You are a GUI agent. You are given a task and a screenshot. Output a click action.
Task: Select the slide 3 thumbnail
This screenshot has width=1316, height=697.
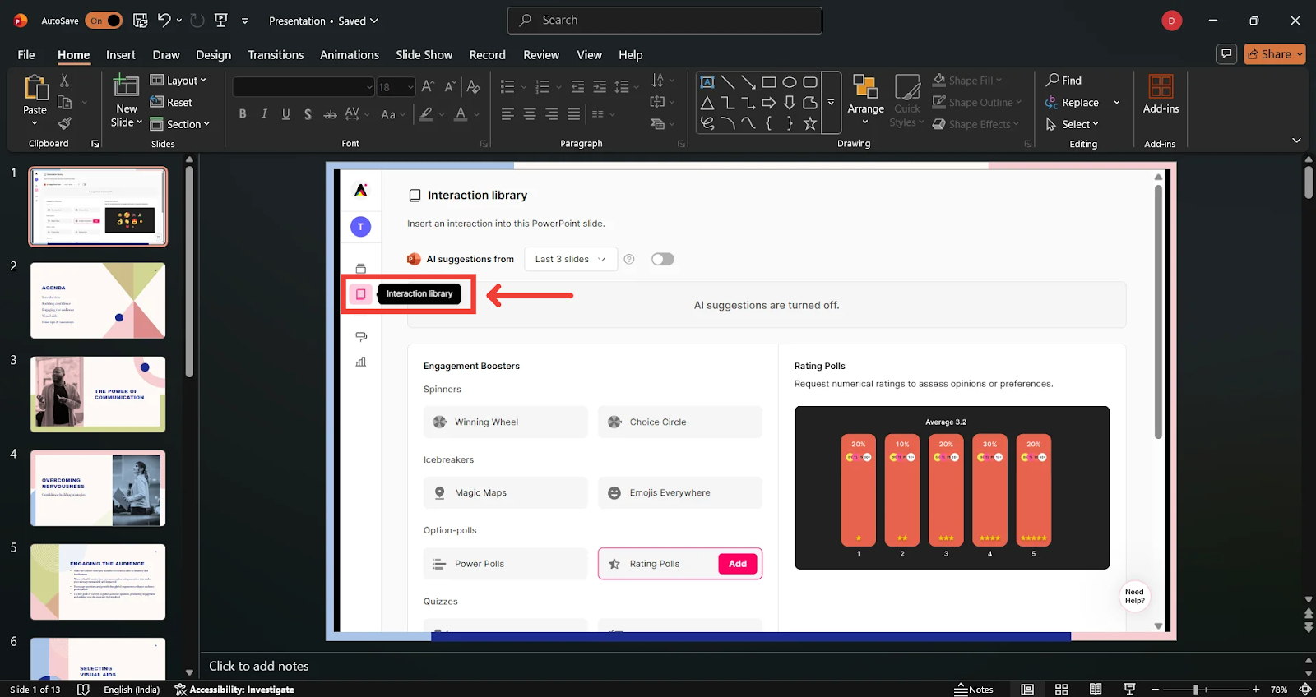pos(98,394)
